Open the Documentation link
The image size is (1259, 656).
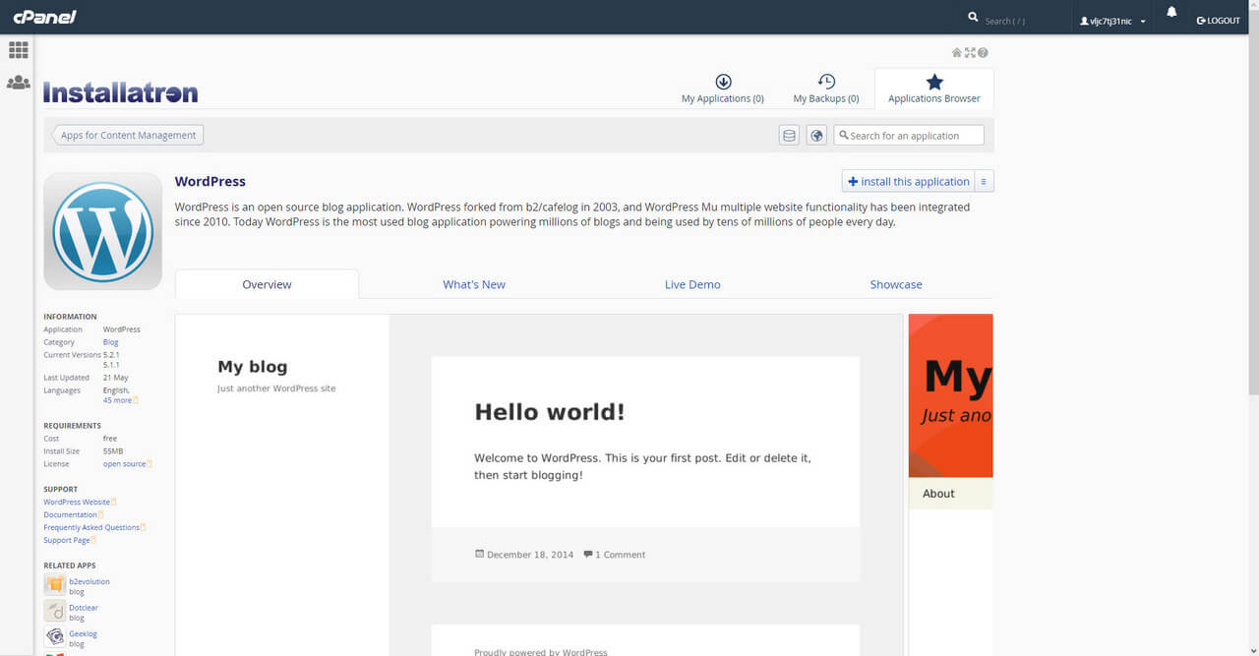click(x=73, y=514)
